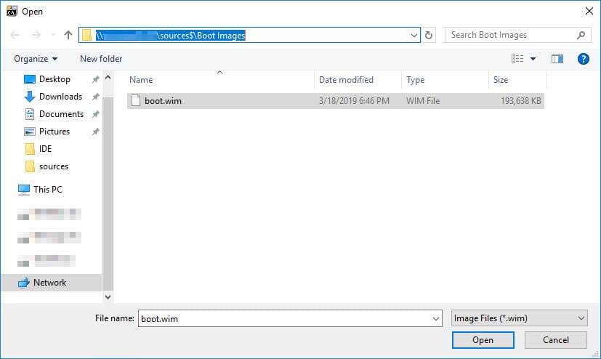Image resolution: width=601 pixels, height=359 pixels.
Task: Open the Image Files (*.wim) filter dropdown
Action: (x=519, y=318)
